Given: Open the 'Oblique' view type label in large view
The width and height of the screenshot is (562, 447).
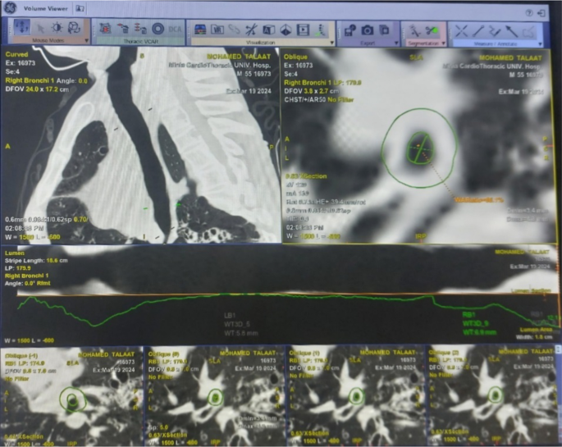Looking at the screenshot, I should (x=295, y=57).
